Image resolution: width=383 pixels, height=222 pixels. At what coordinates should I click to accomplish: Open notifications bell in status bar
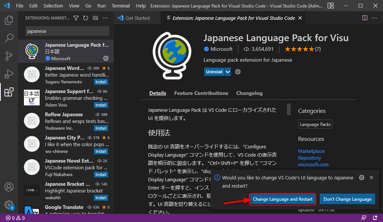[x=375, y=218]
